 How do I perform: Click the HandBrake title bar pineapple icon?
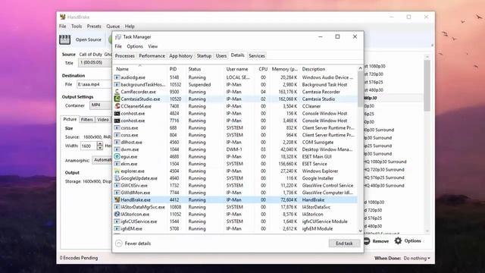tap(63, 17)
